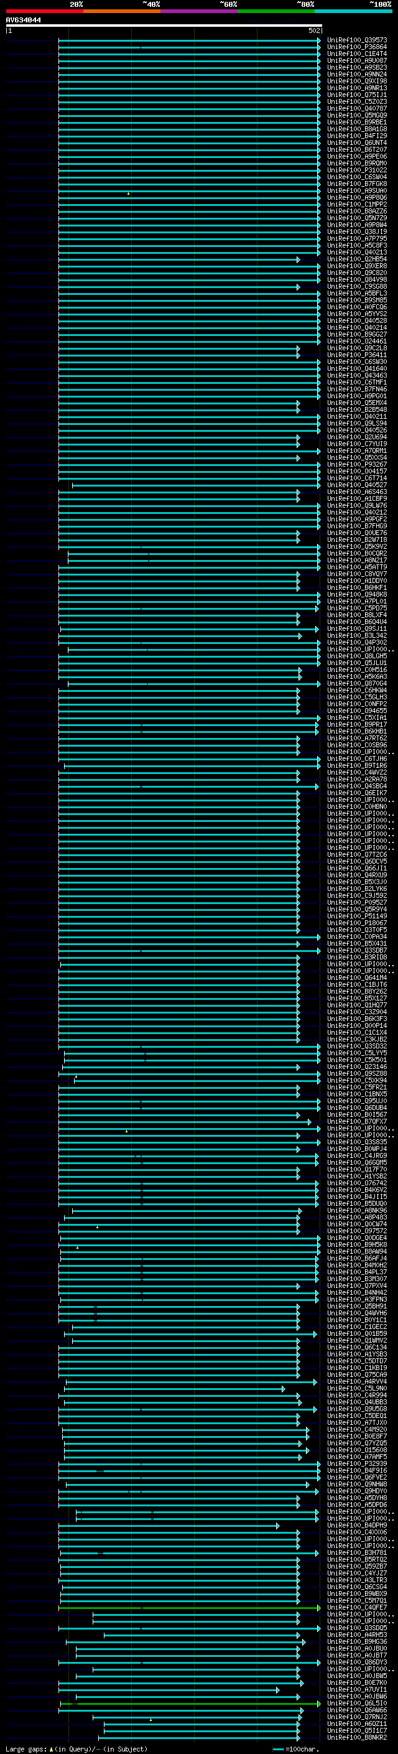The width and height of the screenshot is (398, 1754).
Task: Select hit label UniRef100_P09527
Action: pyautogui.click(x=357, y=902)
